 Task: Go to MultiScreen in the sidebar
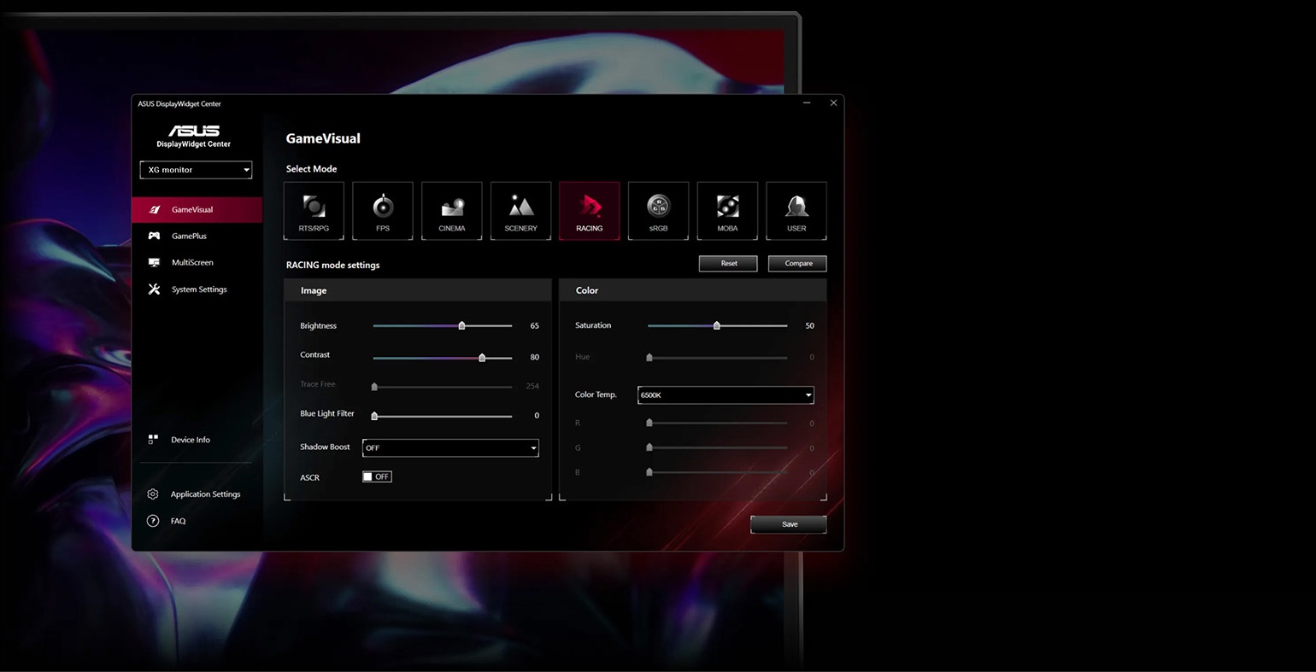pyautogui.click(x=192, y=262)
